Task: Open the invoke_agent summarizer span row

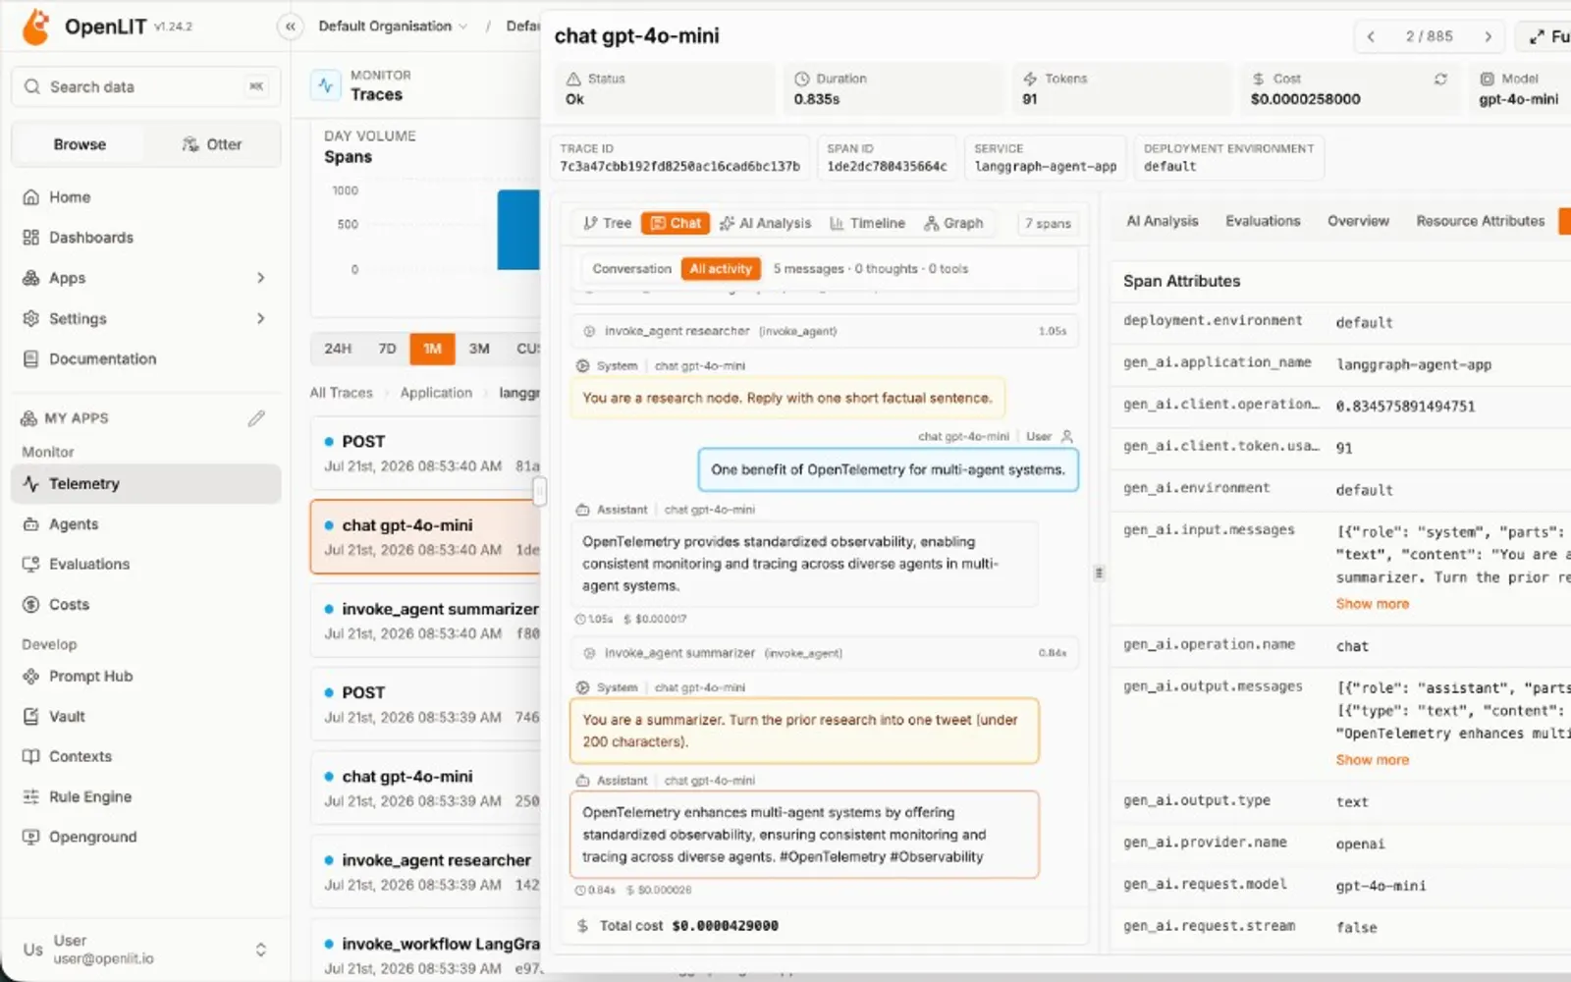Action: (425, 621)
